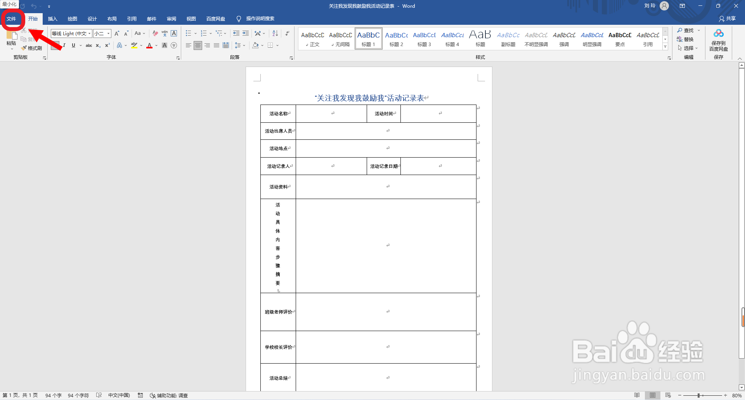Click the zoom in plus button
This screenshot has height=400, width=745.
coord(725,395)
